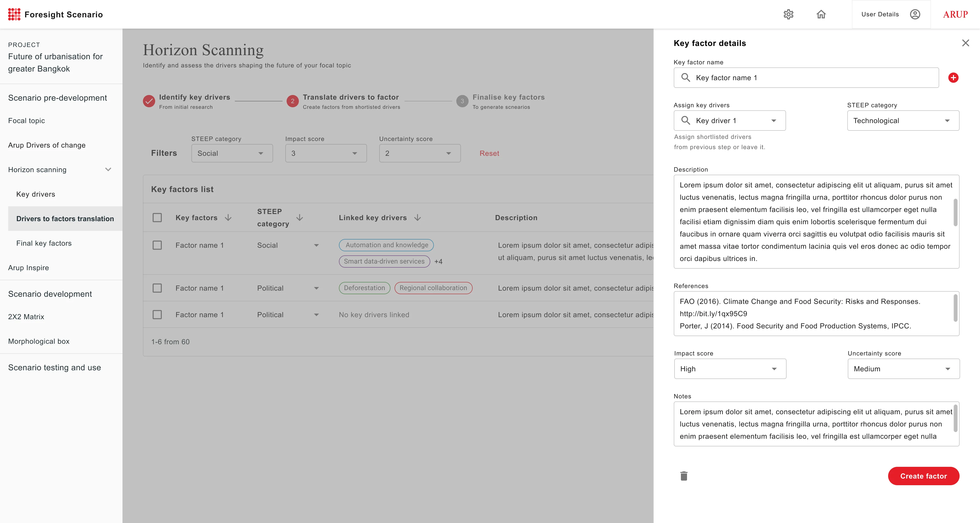Check the row with No key drivers linked
The image size is (980, 523).
click(x=157, y=315)
